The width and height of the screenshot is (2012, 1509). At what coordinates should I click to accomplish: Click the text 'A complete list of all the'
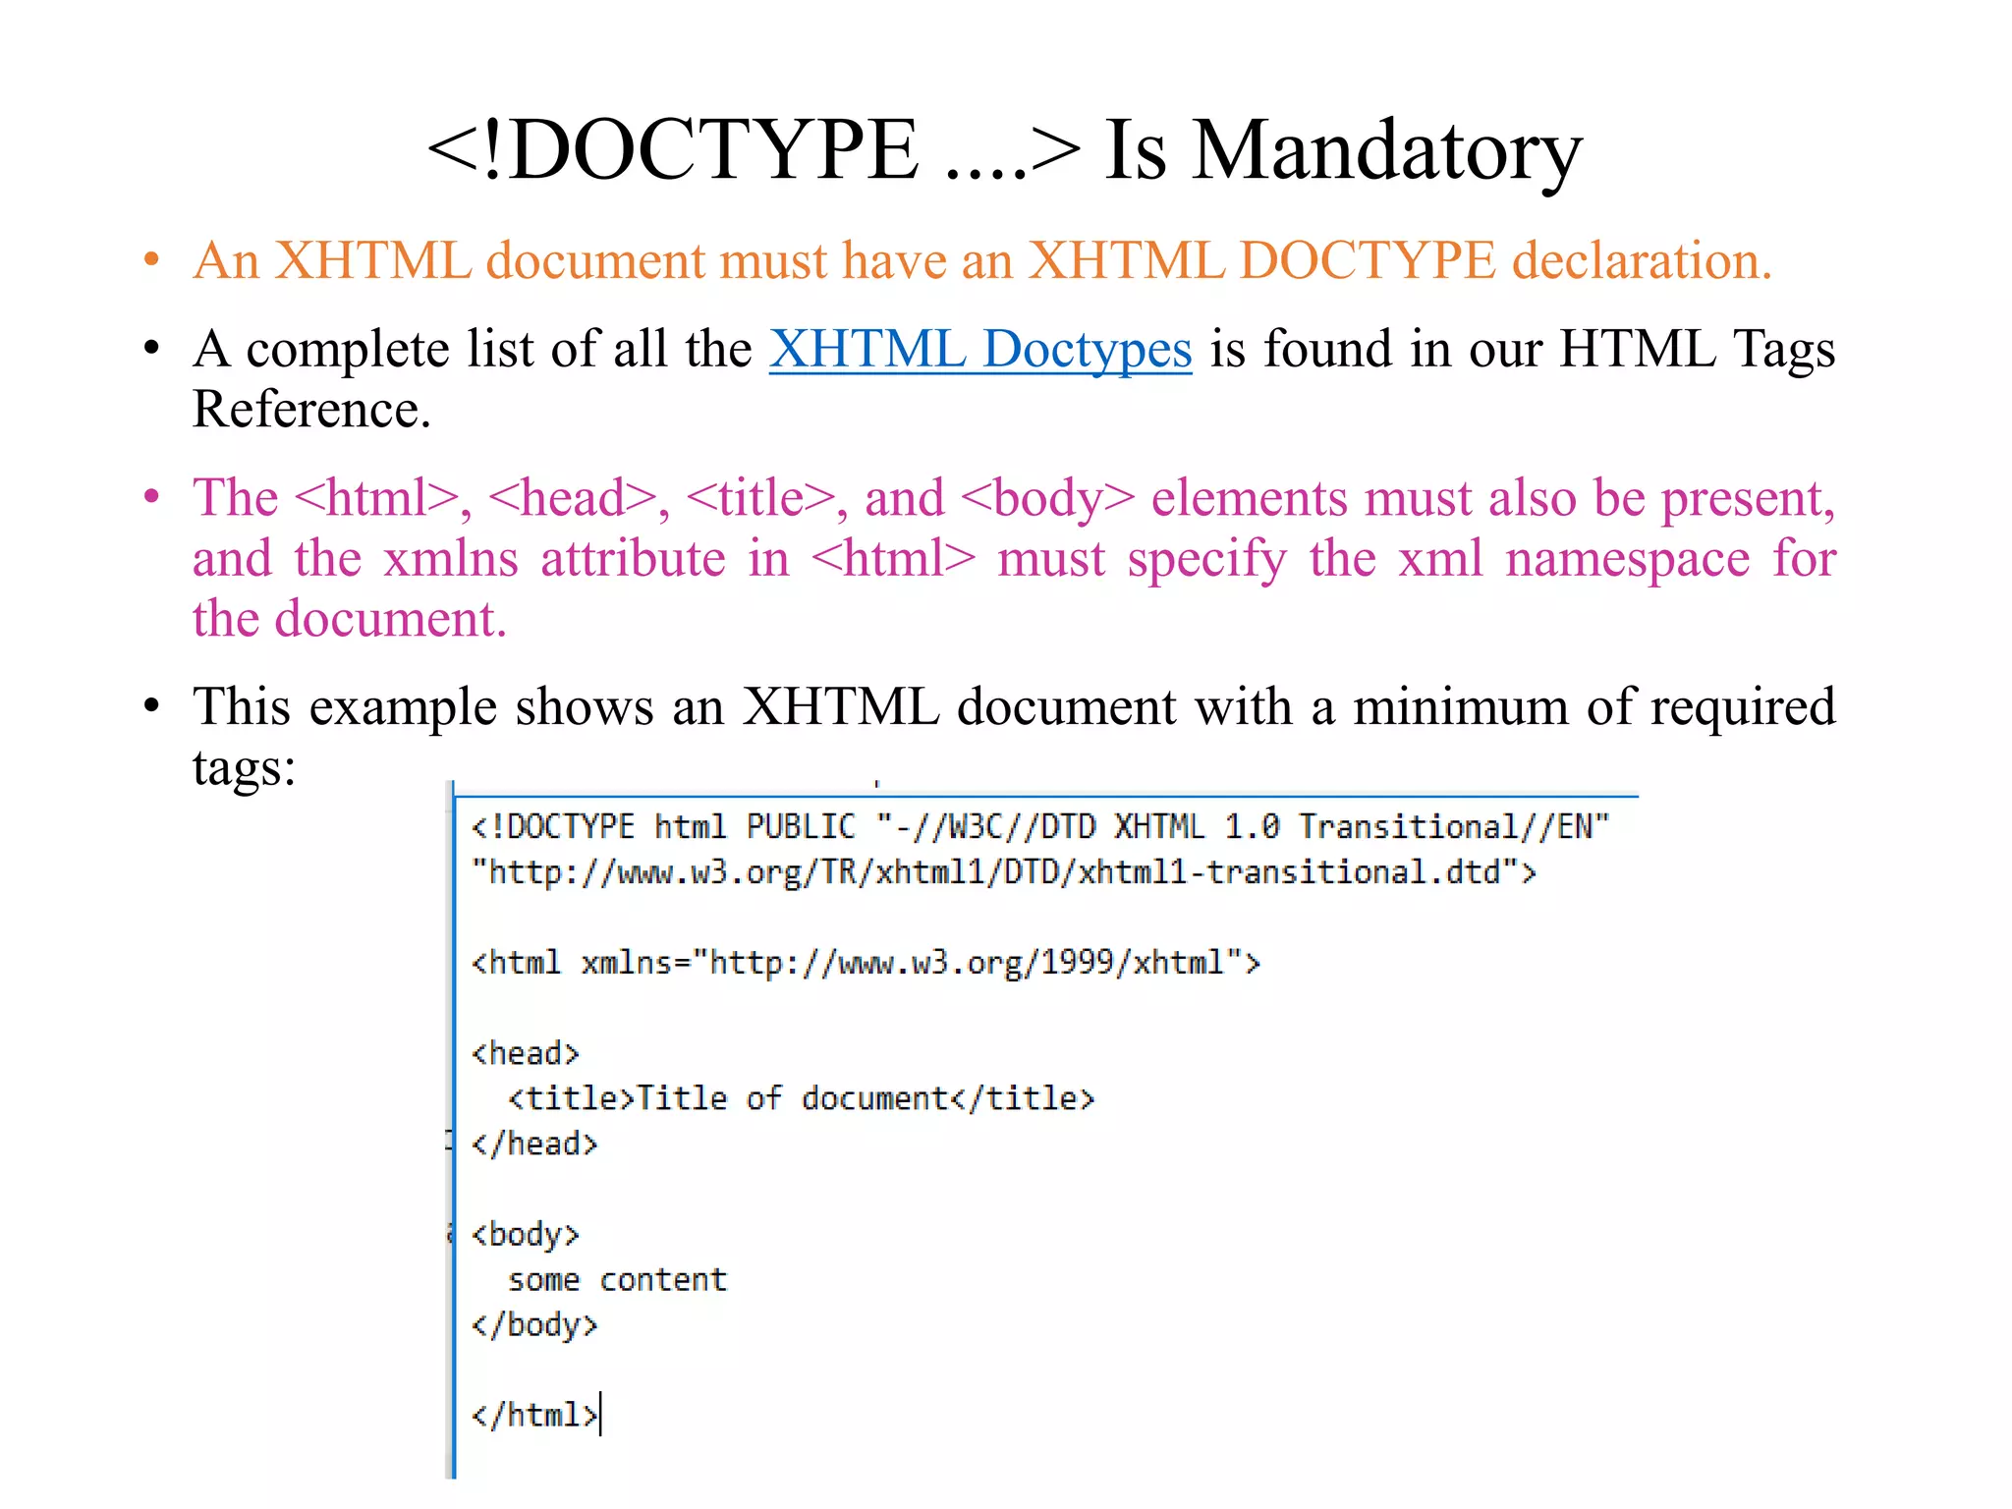(473, 350)
